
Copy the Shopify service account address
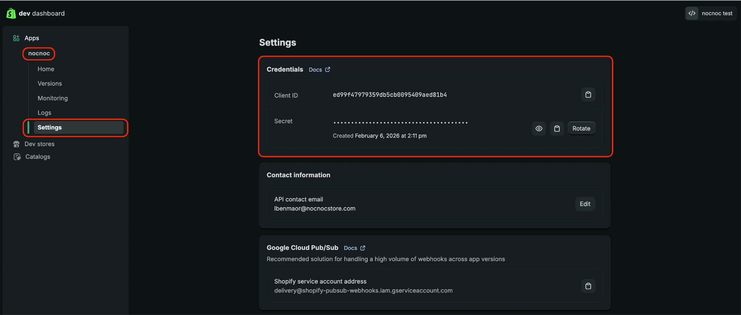(x=588, y=286)
